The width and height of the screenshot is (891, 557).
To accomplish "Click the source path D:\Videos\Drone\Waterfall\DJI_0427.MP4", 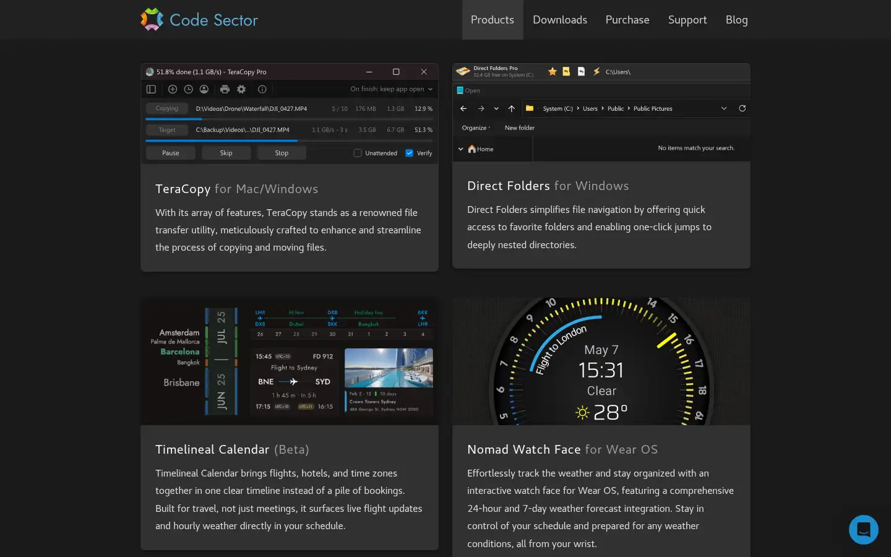I will 251,109.
